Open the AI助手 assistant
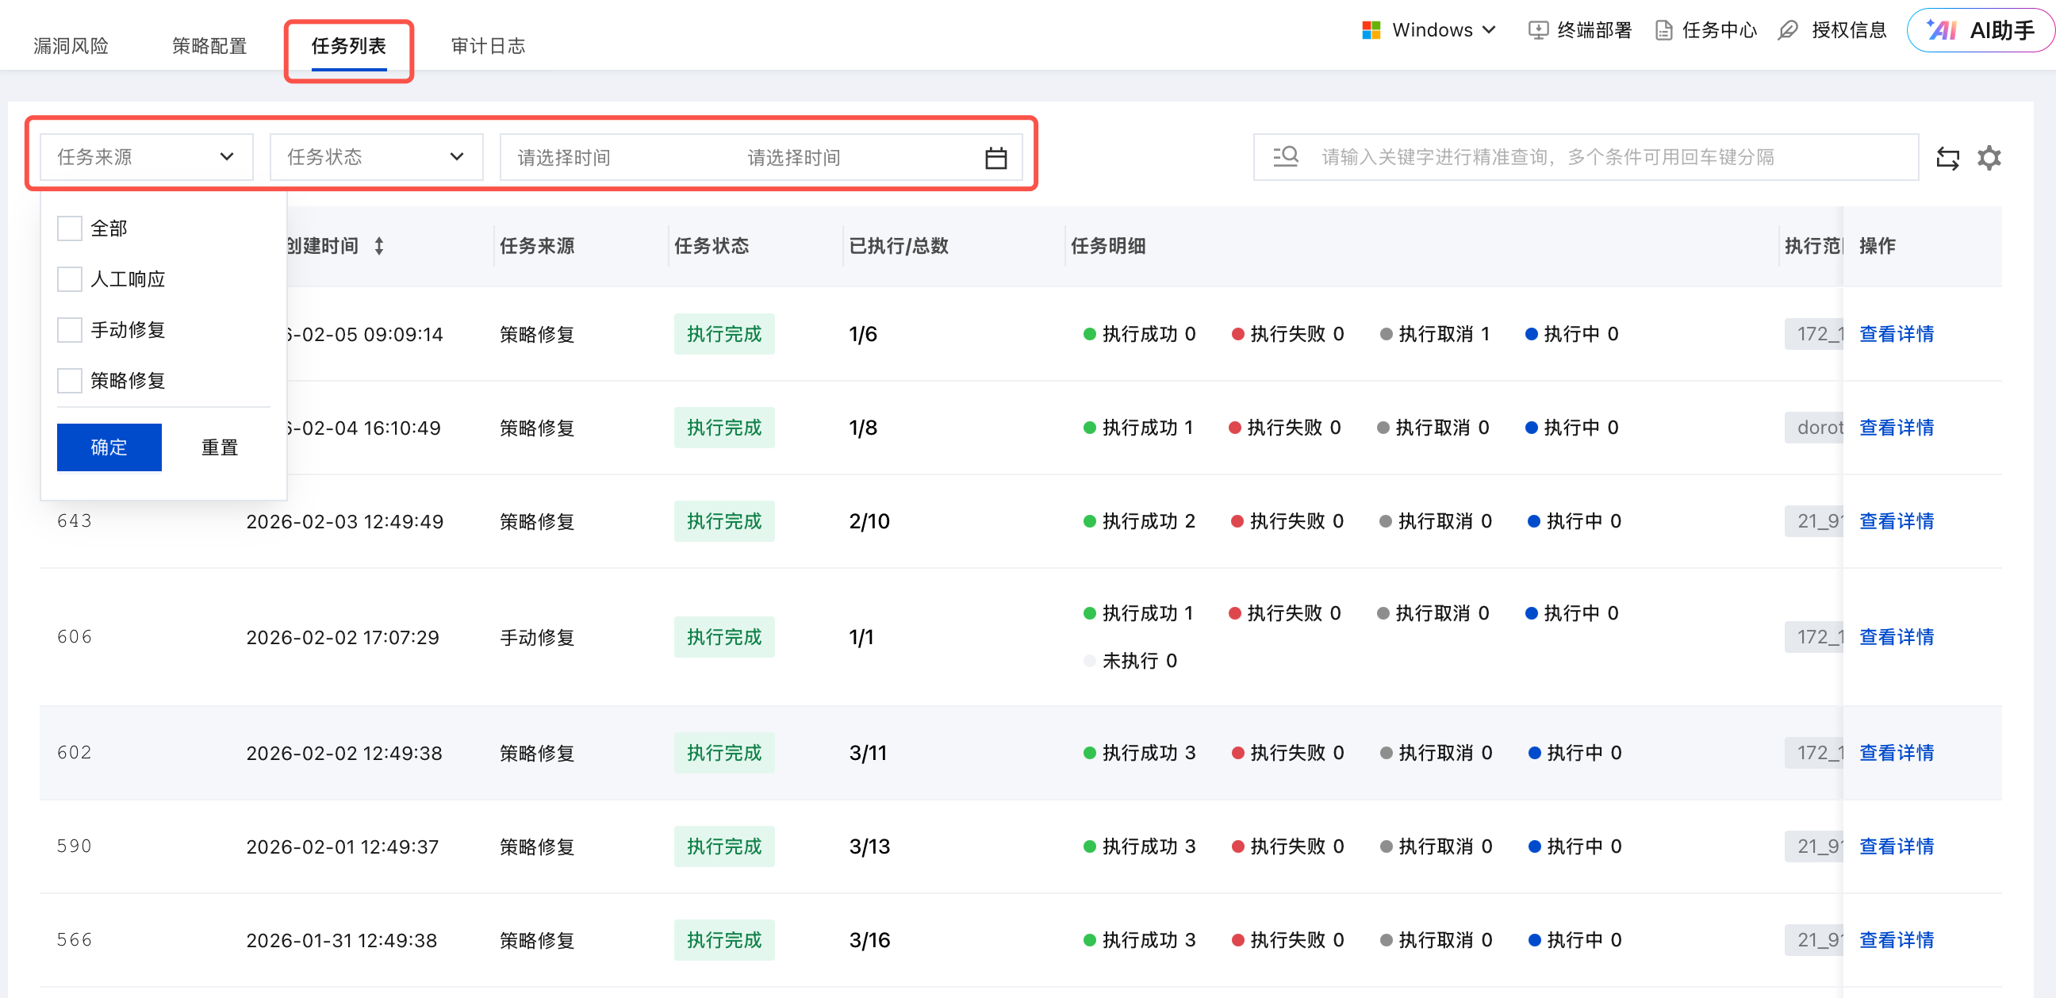 [1981, 30]
